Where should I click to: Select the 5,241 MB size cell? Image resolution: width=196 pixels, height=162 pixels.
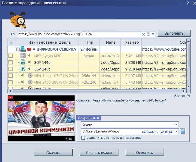pos(131,56)
